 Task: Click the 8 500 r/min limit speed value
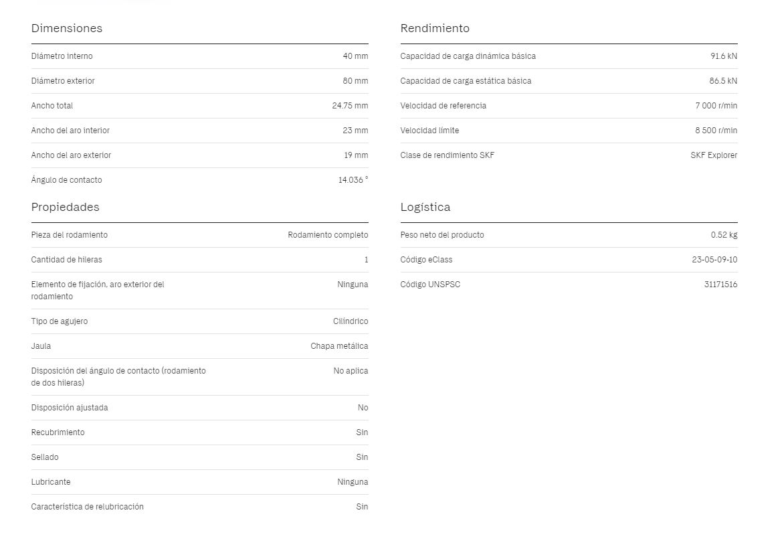point(716,131)
